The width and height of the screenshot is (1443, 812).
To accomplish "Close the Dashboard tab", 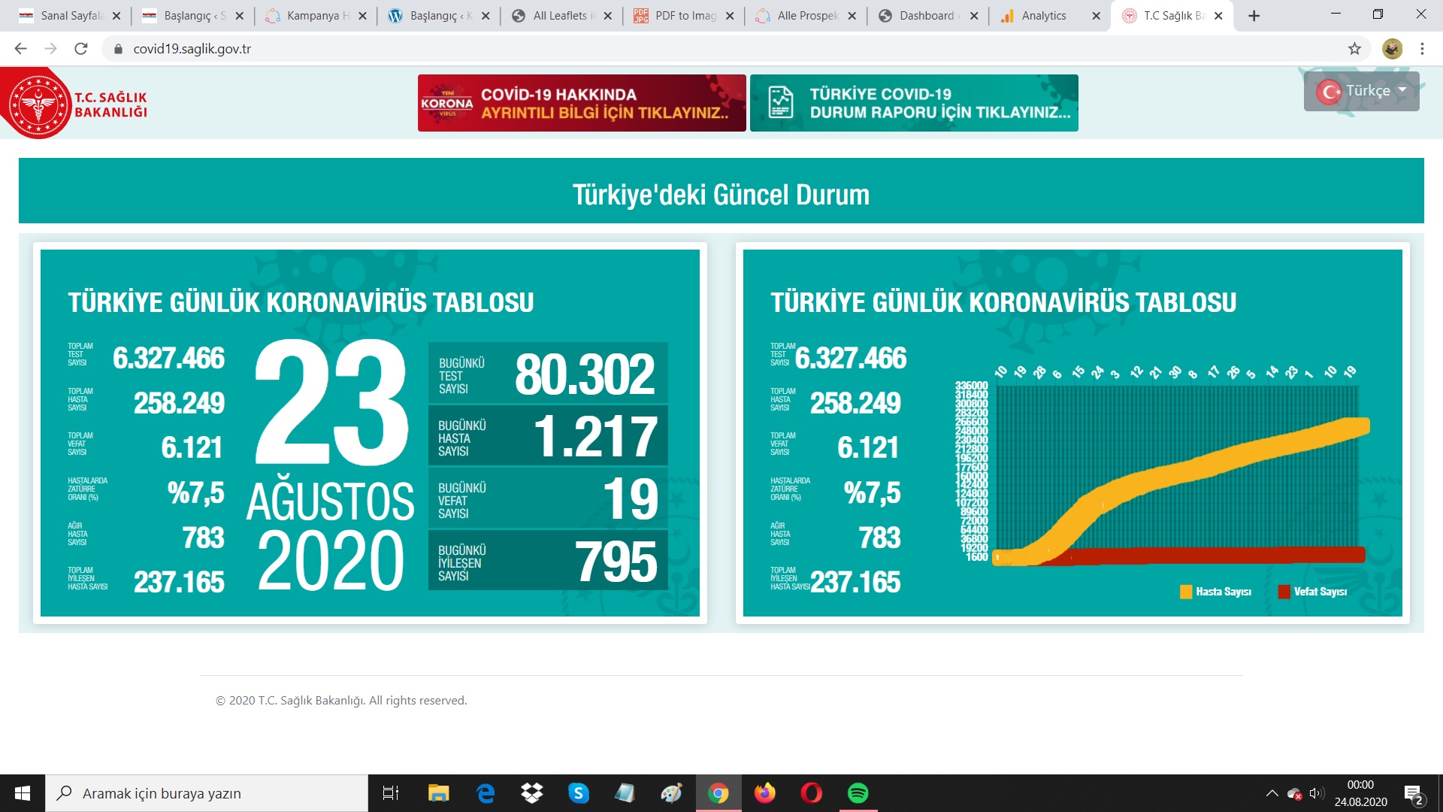I will pyautogui.click(x=974, y=16).
